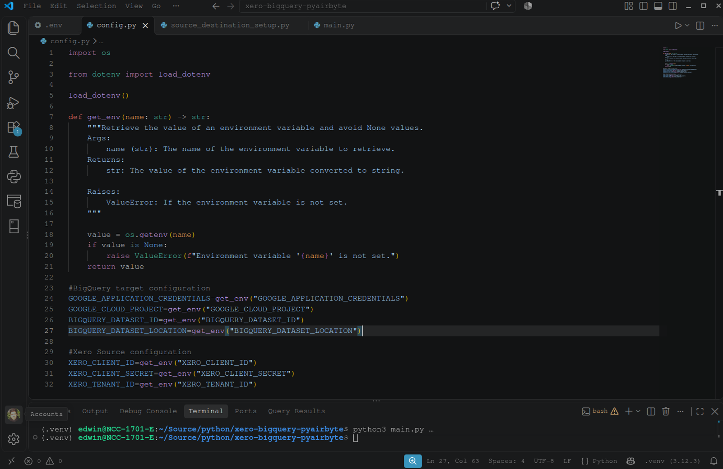723x469 pixels.
Task: Open the Selection menu
Action: [96, 6]
